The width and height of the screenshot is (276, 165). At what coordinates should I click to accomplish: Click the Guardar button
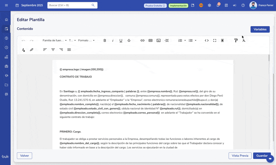(x=262, y=156)
